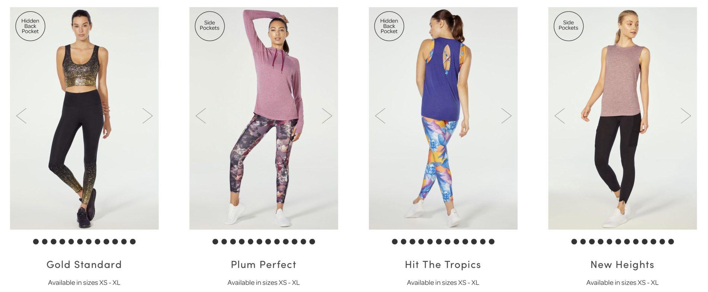The image size is (708, 292).
Task: Select first carousel dot under Gold Standard
Action: 36,241
